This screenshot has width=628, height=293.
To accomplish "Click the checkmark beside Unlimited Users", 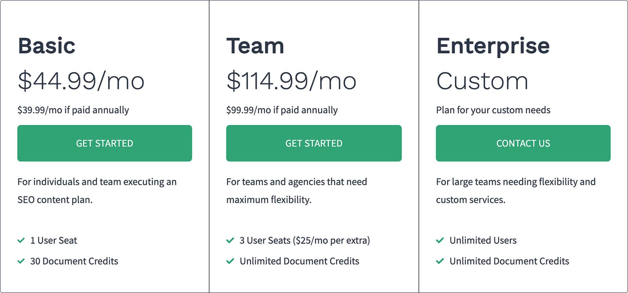I will coord(440,240).
